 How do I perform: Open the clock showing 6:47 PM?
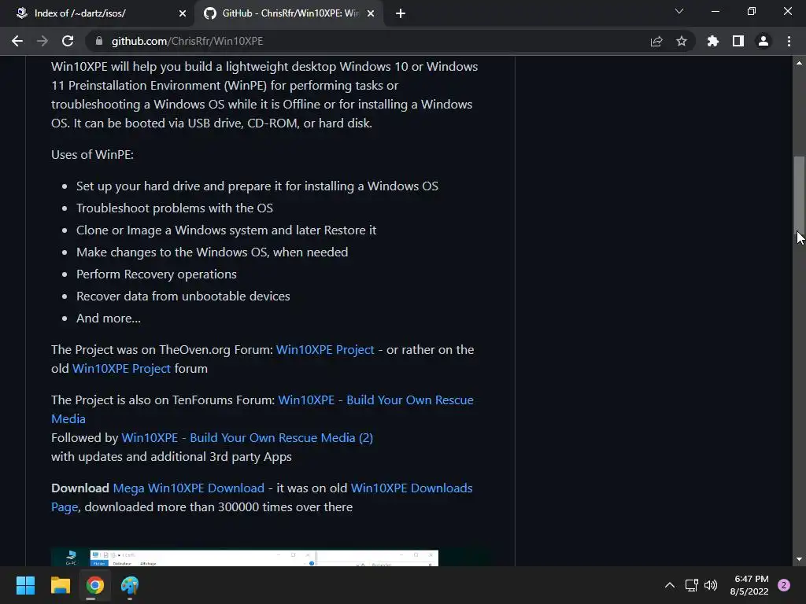click(x=749, y=585)
